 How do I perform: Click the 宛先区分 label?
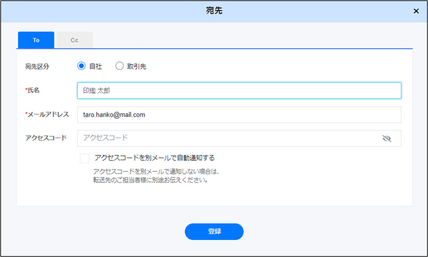37,67
